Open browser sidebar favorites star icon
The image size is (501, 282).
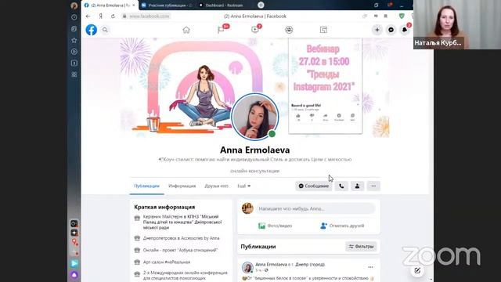(x=74, y=40)
